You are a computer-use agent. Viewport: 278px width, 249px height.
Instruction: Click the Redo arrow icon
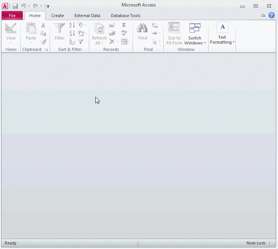pyautogui.click(x=35, y=6)
